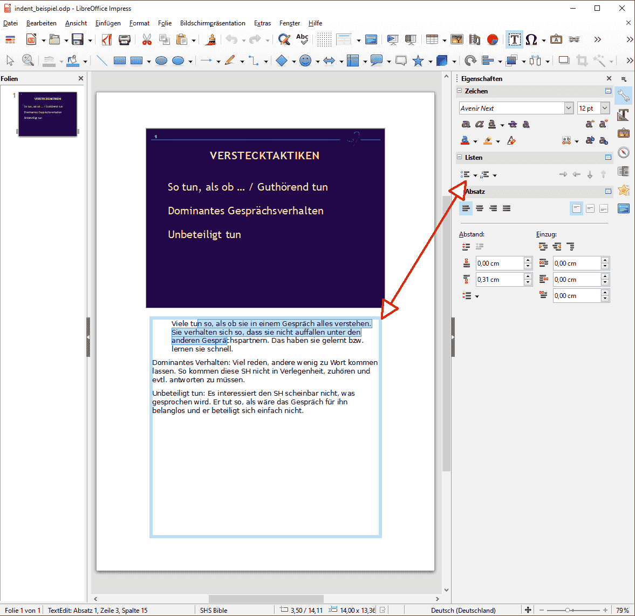Viewport: 635px width, 616px height.
Task: Choose the selection arrow tool
Action: coord(11,61)
